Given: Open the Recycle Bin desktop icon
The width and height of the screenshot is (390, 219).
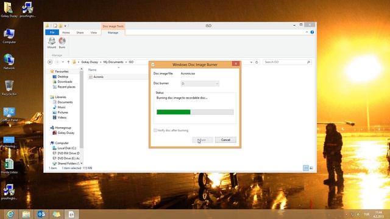Looking at the screenshot, I should point(9,88).
